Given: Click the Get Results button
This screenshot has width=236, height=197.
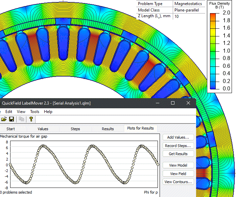Looking at the screenshot, I should (178, 154).
